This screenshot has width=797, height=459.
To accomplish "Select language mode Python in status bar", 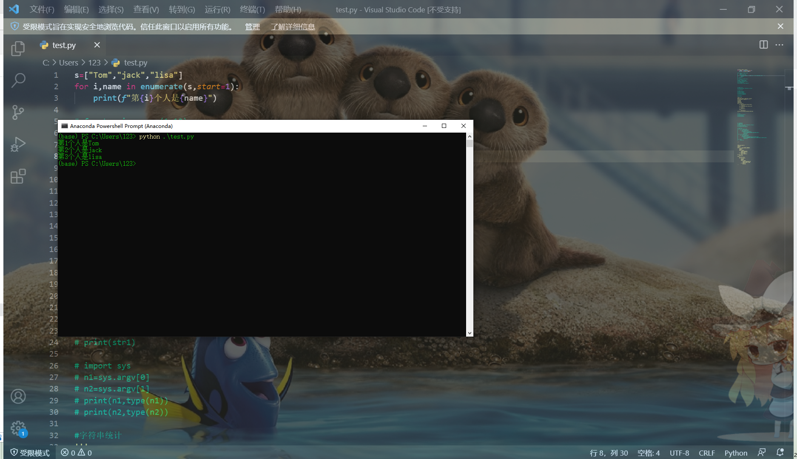I will pos(736,453).
